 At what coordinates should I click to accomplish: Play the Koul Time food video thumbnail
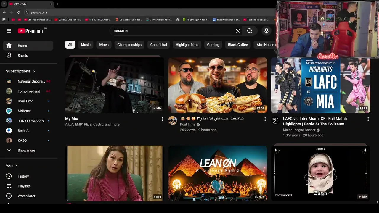coord(218,85)
